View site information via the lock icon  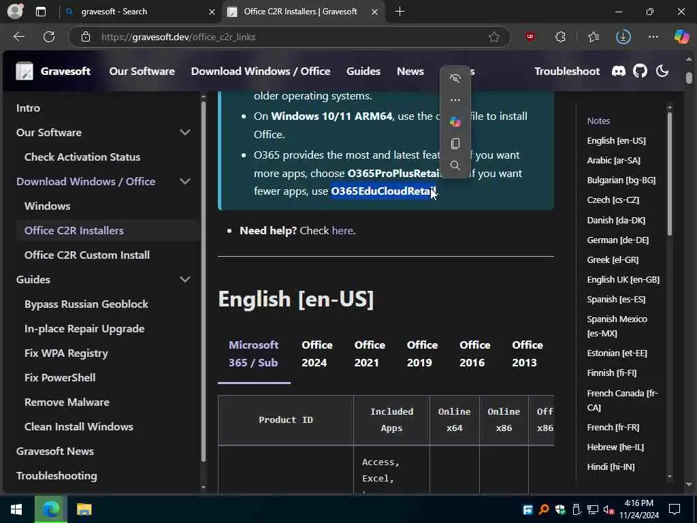(86, 37)
